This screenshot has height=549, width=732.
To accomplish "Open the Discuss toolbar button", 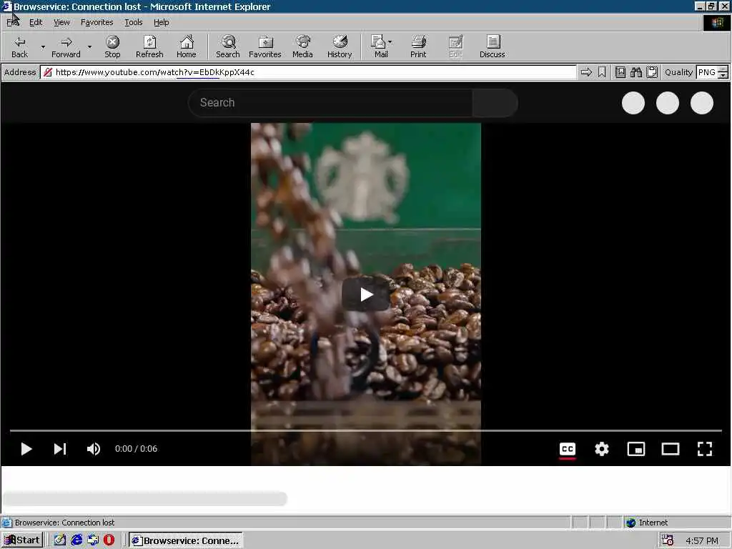I will [x=492, y=46].
